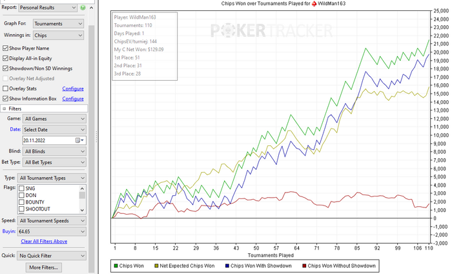Toggle the Show Information Box checkbox
Image resolution: width=452 pixels, height=274 pixels.
(x=5, y=99)
